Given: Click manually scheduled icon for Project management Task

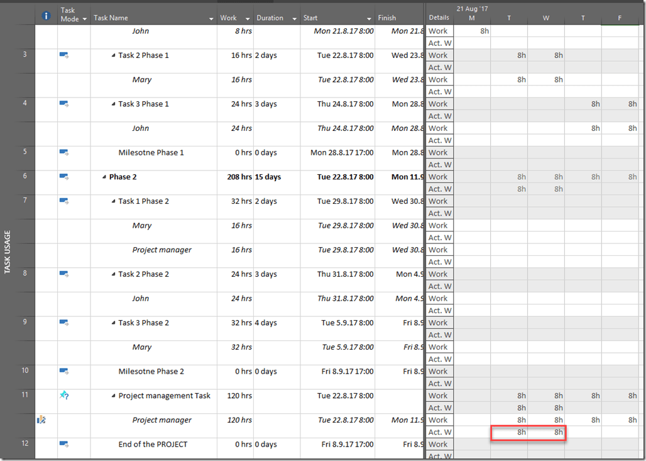Looking at the screenshot, I should click(x=63, y=396).
